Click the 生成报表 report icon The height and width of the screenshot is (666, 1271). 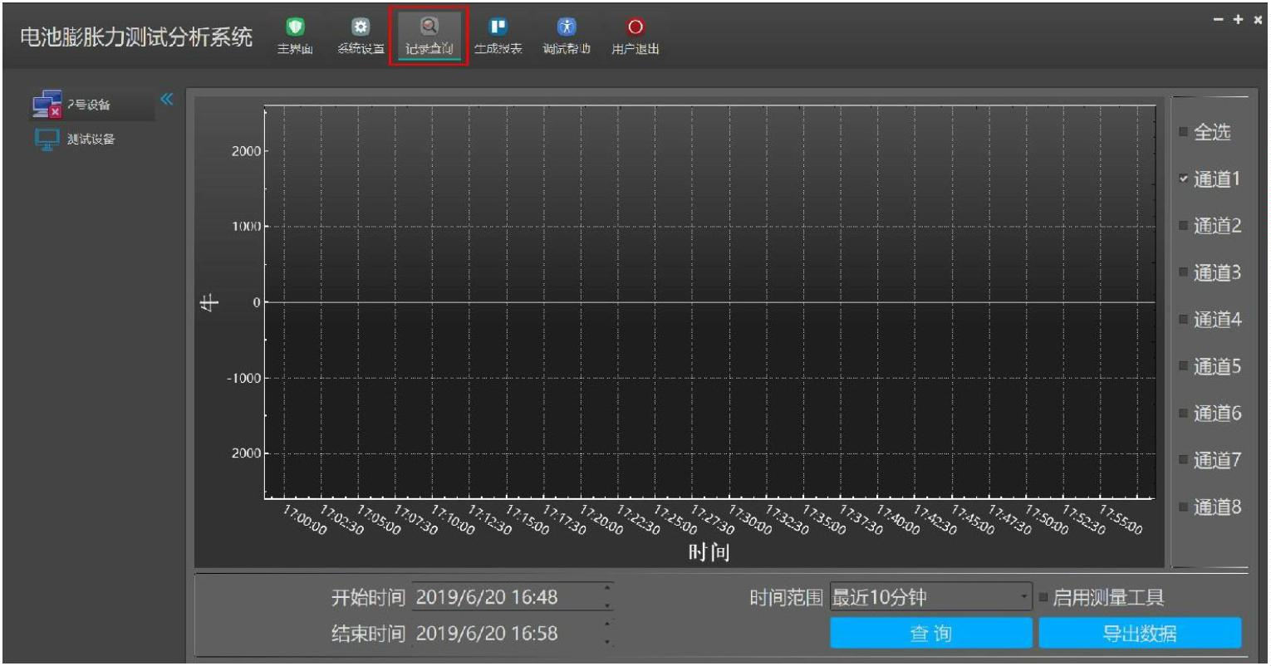click(498, 35)
